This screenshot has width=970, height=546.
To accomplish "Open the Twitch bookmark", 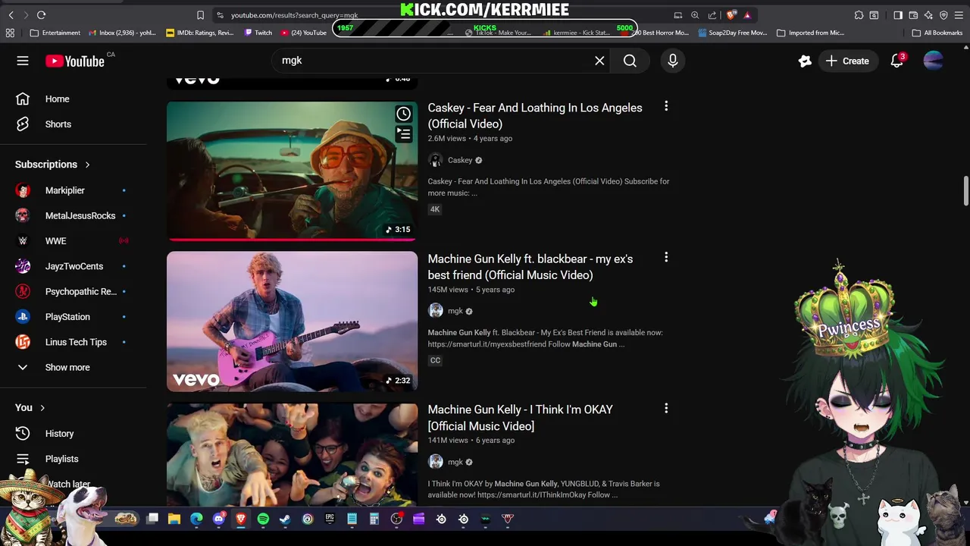I will [258, 33].
